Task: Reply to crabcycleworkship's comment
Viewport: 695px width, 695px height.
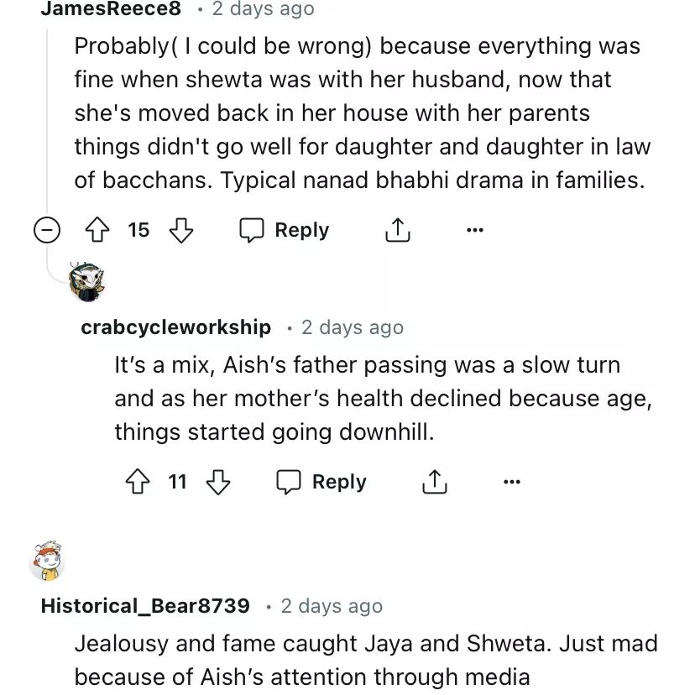Action: pos(321,482)
